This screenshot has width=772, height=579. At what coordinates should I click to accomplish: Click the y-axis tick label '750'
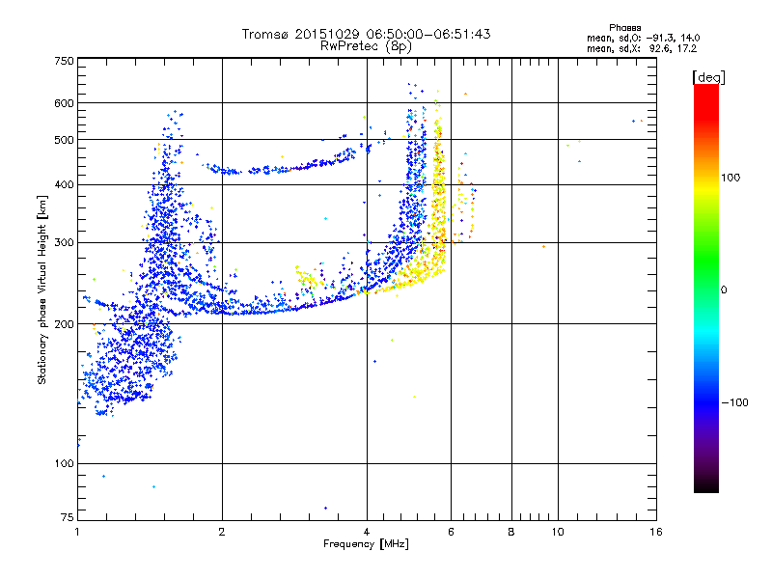(64, 61)
